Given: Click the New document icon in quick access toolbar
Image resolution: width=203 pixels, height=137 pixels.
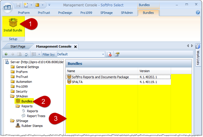Looking at the screenshot, I should click(26, 5).
